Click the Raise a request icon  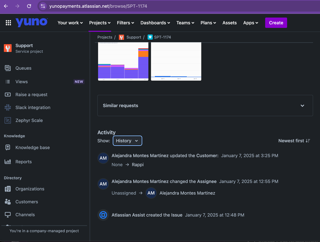[x=8, y=95]
